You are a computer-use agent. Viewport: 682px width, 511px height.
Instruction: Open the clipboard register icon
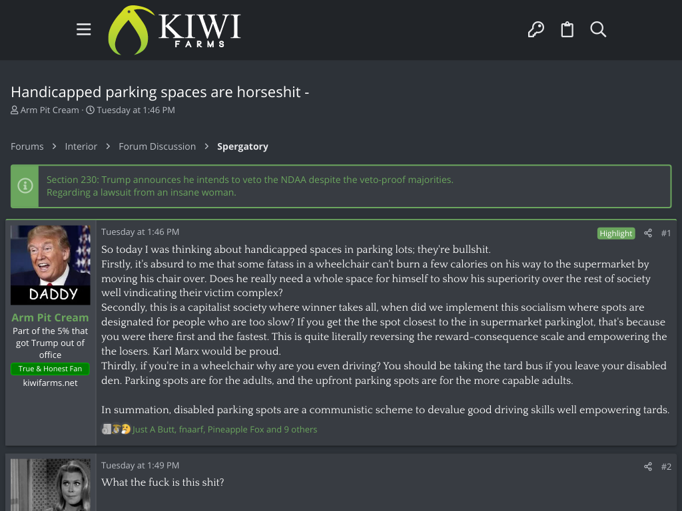[567, 29]
